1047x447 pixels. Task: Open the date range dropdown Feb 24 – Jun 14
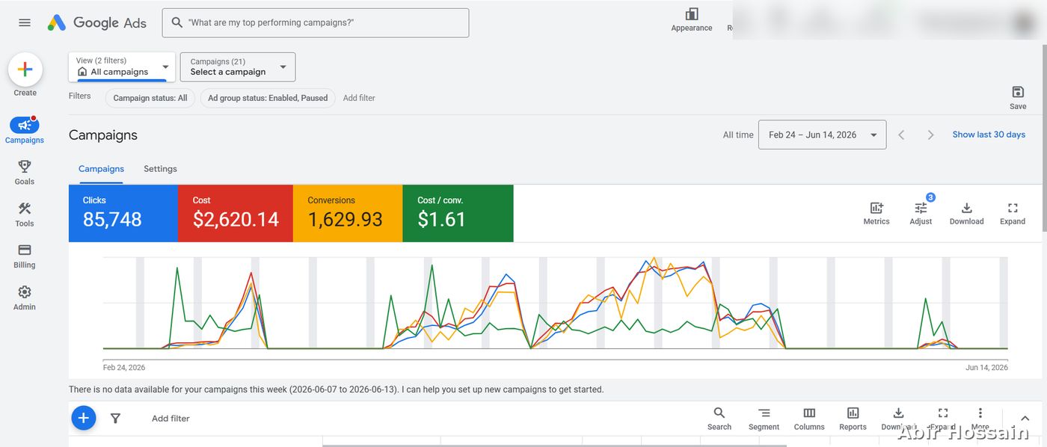point(822,135)
